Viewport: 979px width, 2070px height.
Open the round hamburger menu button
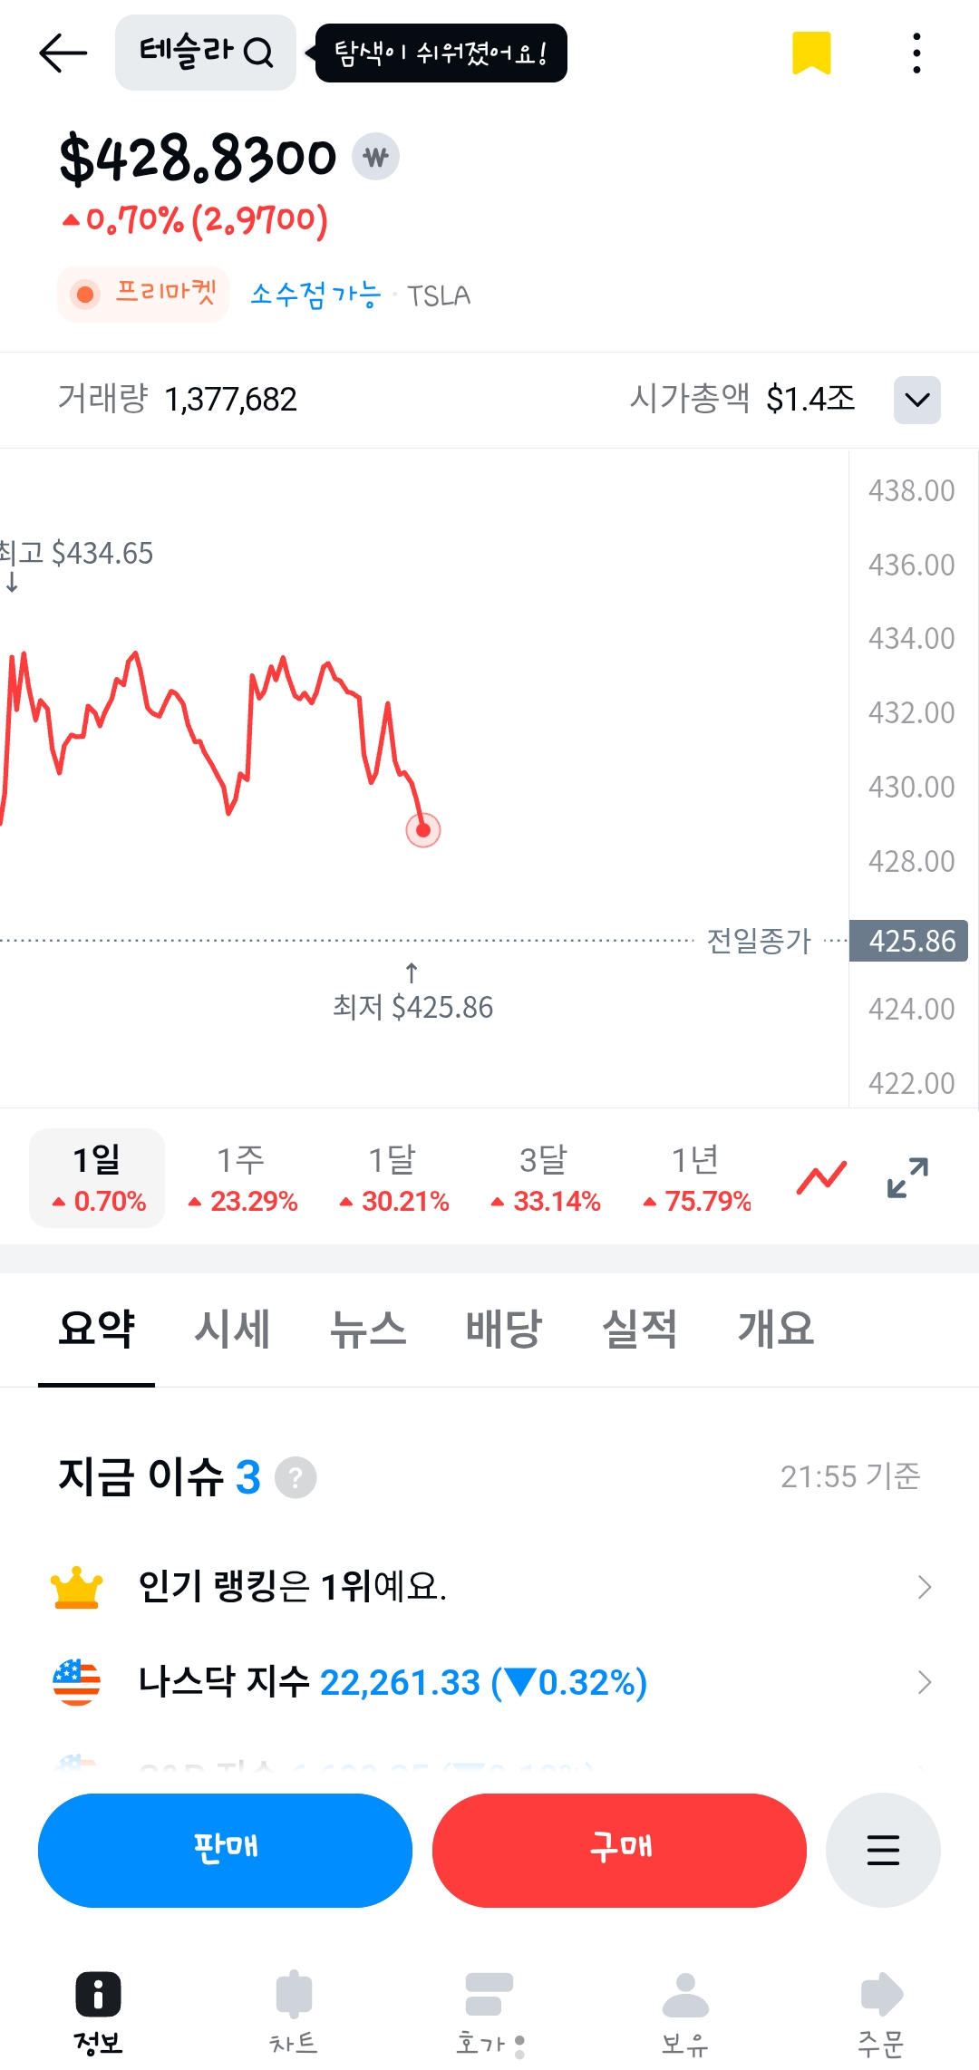tap(883, 1850)
